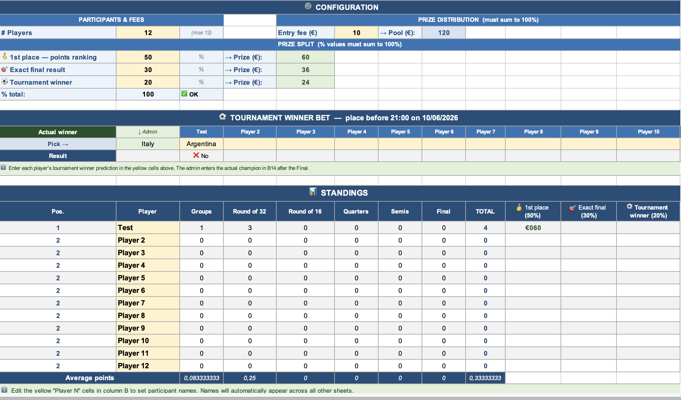Click the 1st place prize value 60
681x400 pixels.
click(x=305, y=57)
